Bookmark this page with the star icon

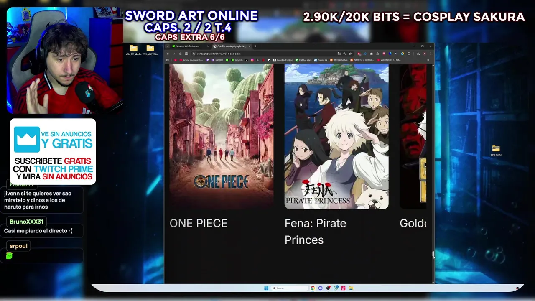click(350, 54)
